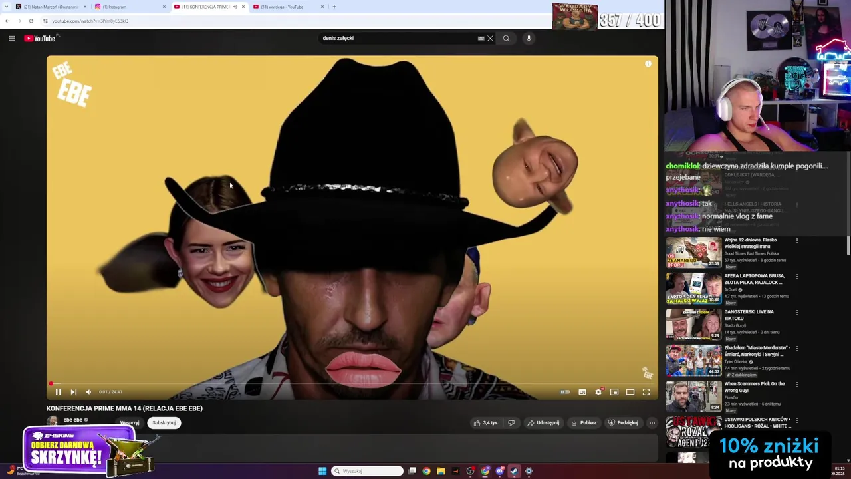This screenshot has height=479, width=851.
Task: Open a new browser tab
Action: (334, 7)
